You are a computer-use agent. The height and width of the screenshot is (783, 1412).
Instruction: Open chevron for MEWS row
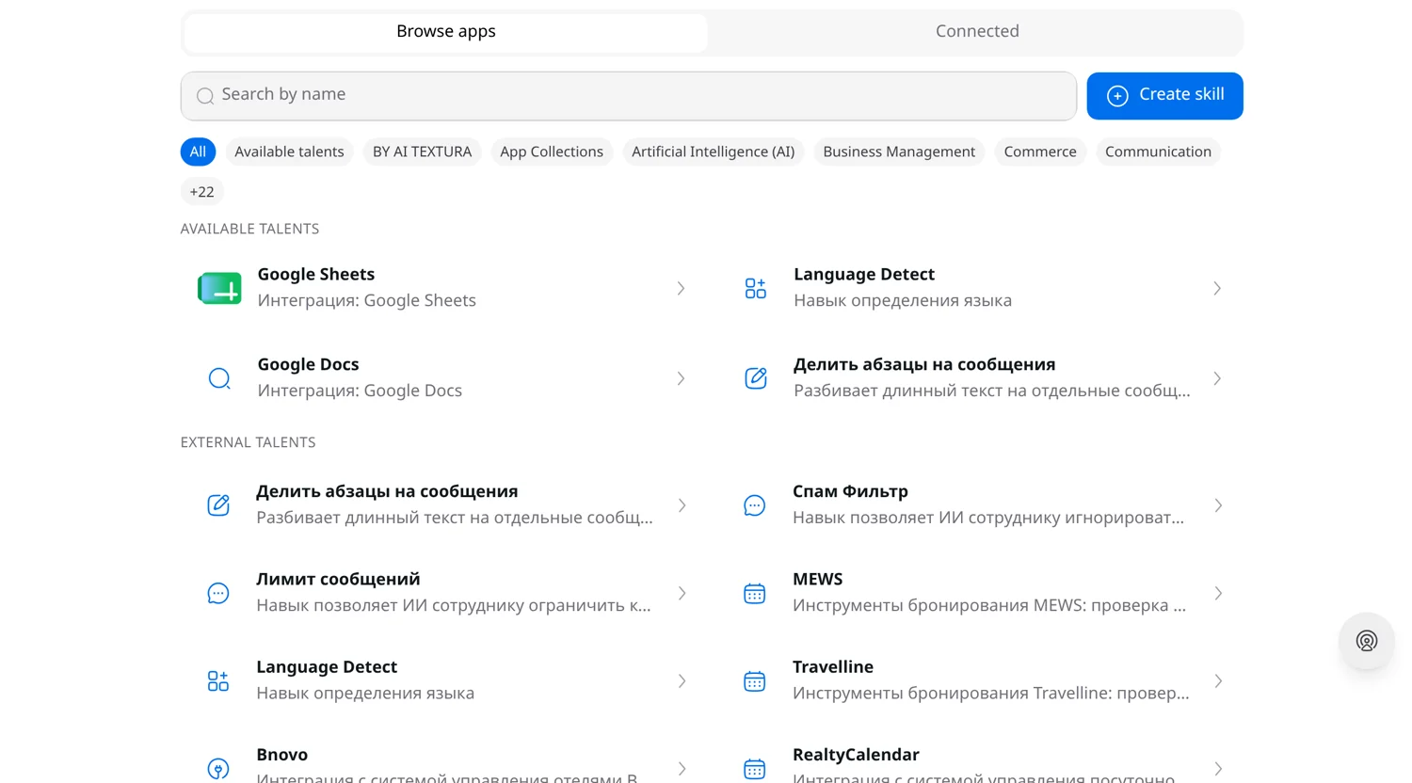tap(1218, 593)
